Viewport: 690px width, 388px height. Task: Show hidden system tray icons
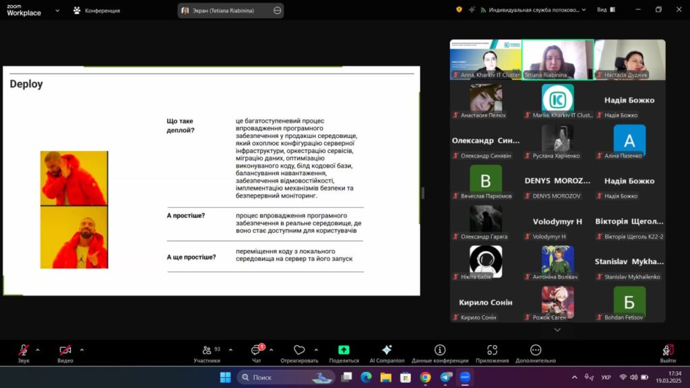[x=574, y=377]
